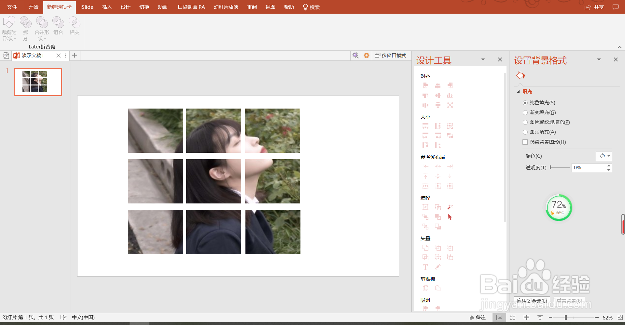Open the 演示文稿1 tab options menu

point(66,56)
